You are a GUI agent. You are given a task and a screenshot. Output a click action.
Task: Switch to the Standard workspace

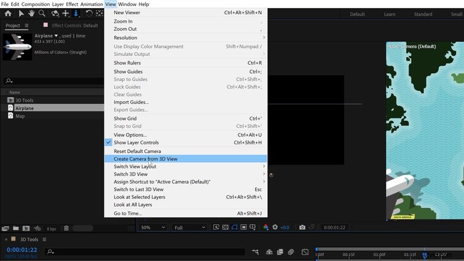423,14
